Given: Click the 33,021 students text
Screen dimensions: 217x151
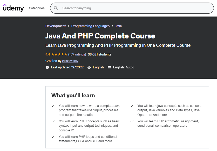Looking at the screenshot, I should [99, 54].
